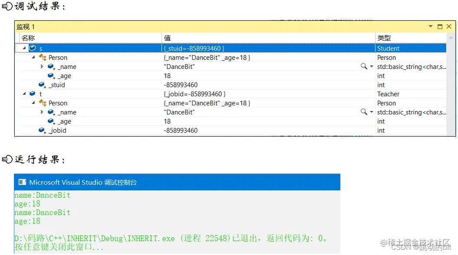This screenshot has height=255, width=458.
Task: Select std::basic_string type cell for t's _name
Action: pyautogui.click(x=412, y=112)
